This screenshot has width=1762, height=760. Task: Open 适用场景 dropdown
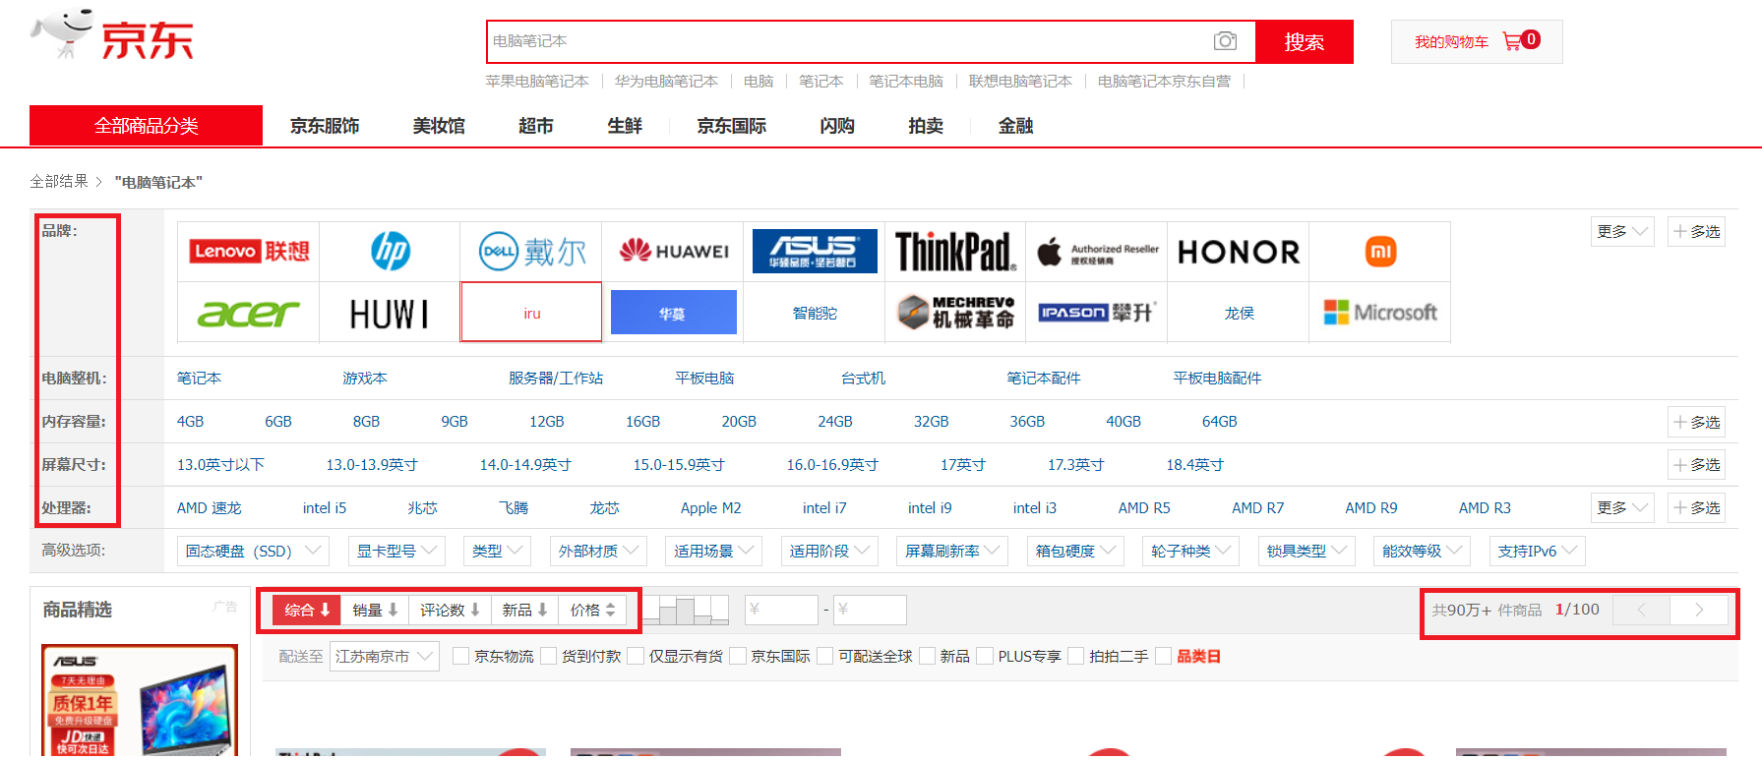(713, 552)
